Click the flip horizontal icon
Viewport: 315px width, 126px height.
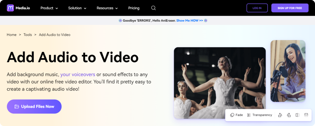pyautogui.click(x=297, y=115)
